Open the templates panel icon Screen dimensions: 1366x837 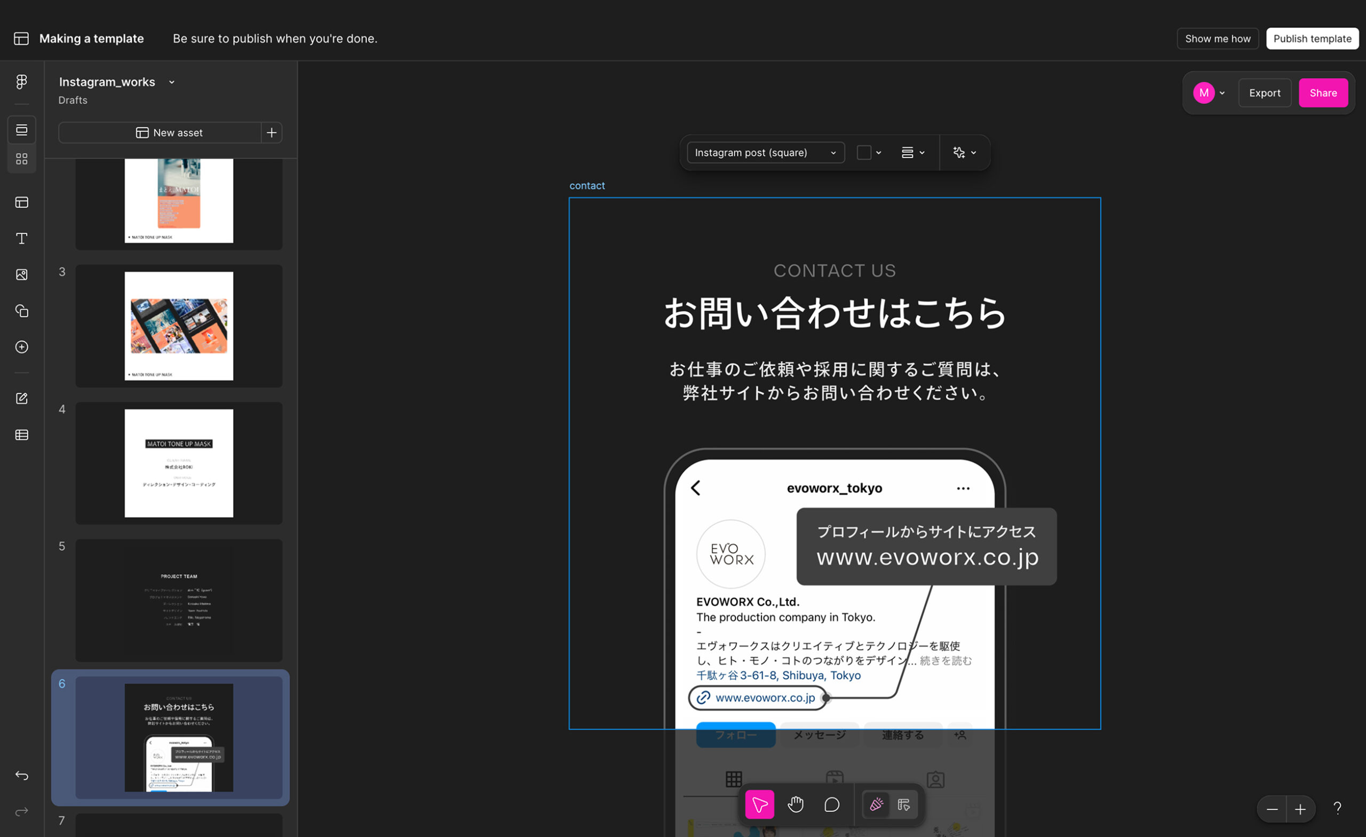(22, 202)
